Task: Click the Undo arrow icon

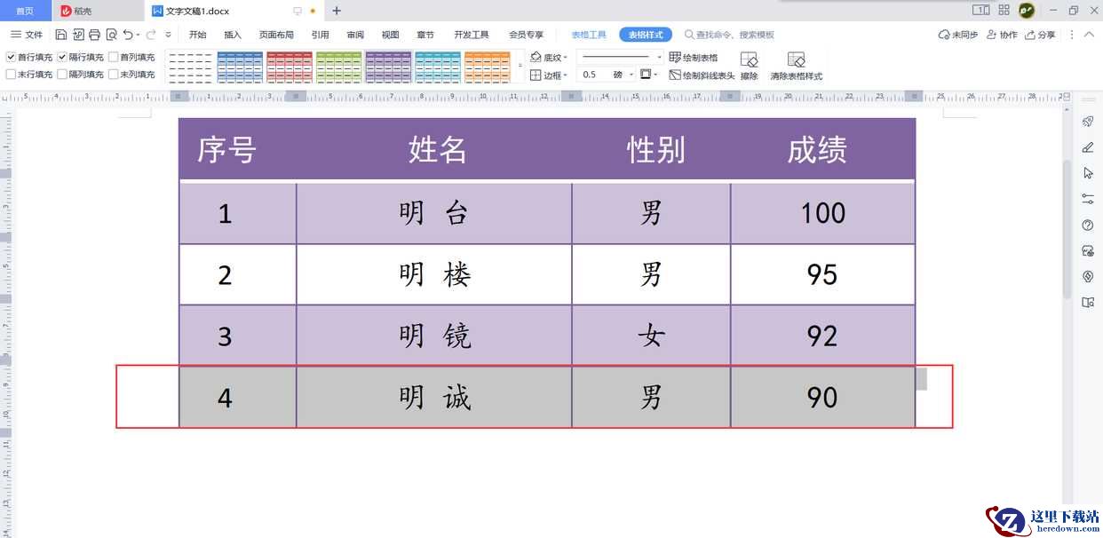Action: click(x=128, y=35)
